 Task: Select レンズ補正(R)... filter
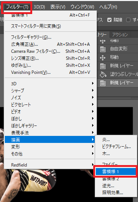pyautogui.click(x=50, y=58)
